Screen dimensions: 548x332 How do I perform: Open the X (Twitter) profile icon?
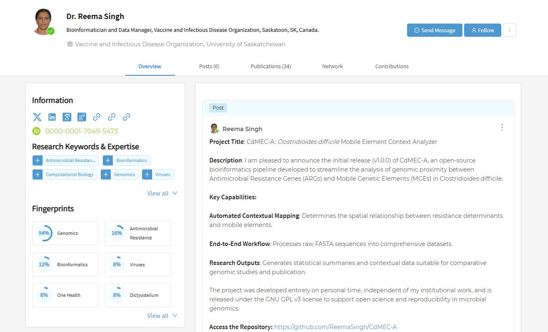click(37, 117)
